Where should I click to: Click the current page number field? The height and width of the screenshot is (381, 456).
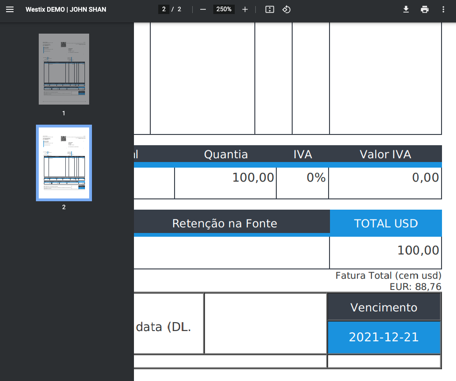click(163, 9)
